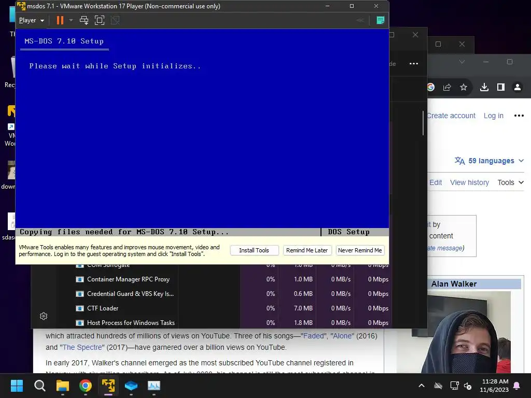Click the DOS Setup status bar label
The height and width of the screenshot is (398, 531).
coord(348,232)
